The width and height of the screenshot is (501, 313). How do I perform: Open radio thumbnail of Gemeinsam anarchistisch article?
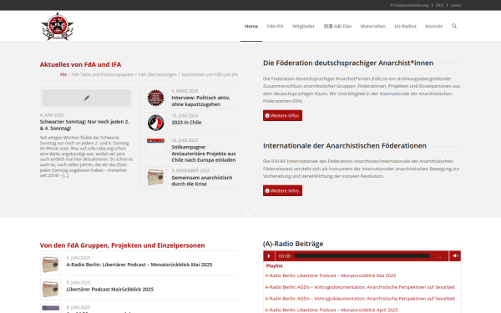point(155,178)
